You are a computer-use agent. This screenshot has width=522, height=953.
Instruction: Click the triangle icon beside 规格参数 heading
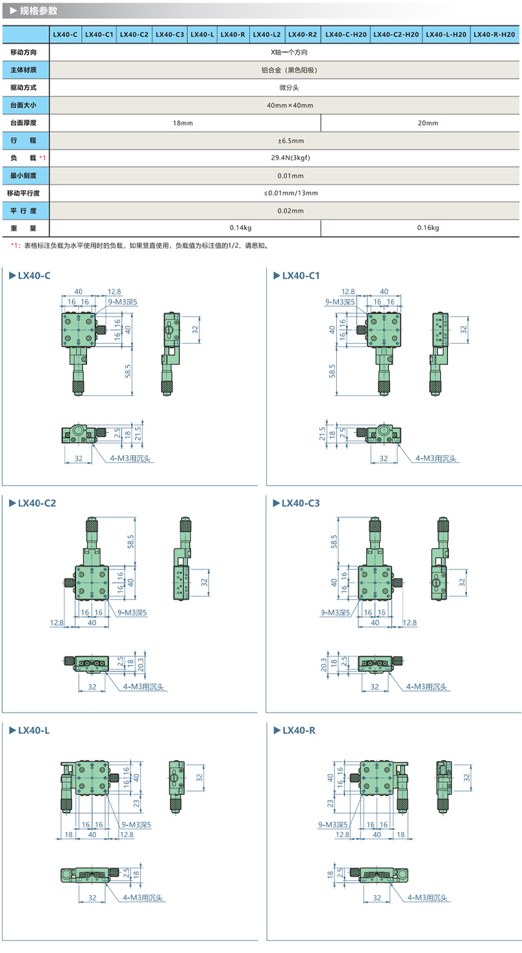click(13, 10)
